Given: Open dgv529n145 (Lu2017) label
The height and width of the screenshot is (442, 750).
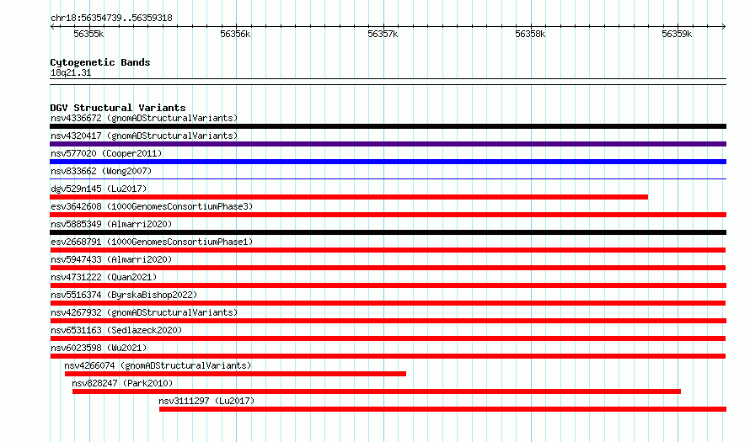Looking at the screenshot, I should 99,189.
